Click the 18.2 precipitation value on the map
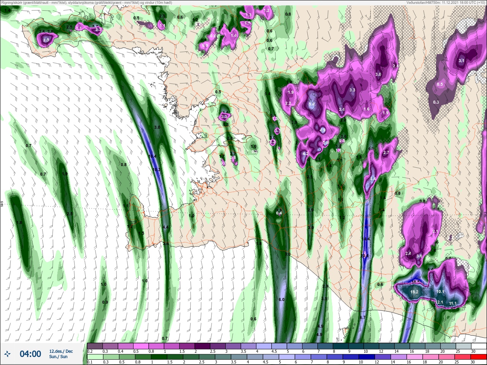The image size is (487, 365). [x=414, y=292]
